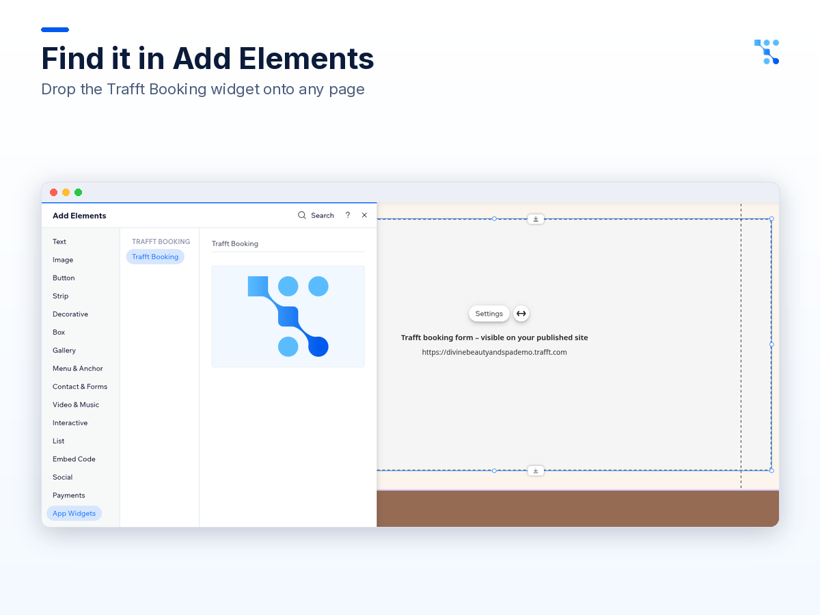This screenshot has width=820, height=615.
Task: Click the divinebeautyandspademo.trafft.com URL text
Action: pyautogui.click(x=494, y=353)
